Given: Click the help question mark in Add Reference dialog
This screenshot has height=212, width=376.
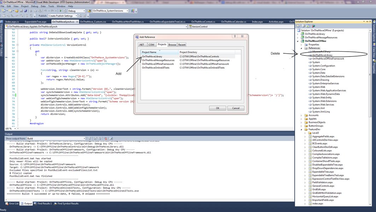Looking at the screenshot, I should click(235, 36).
